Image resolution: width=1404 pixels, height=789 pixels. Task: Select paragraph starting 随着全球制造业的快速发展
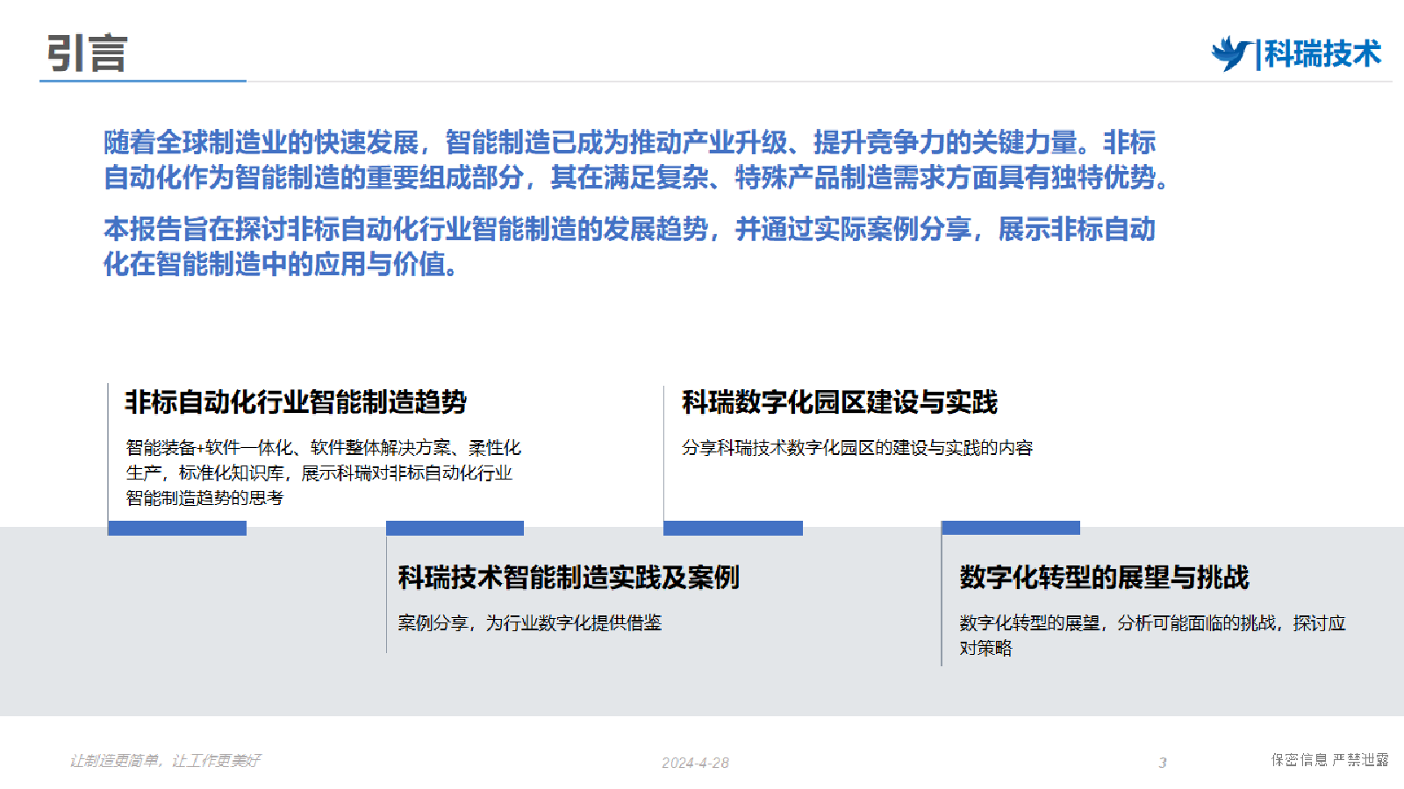(x=637, y=160)
